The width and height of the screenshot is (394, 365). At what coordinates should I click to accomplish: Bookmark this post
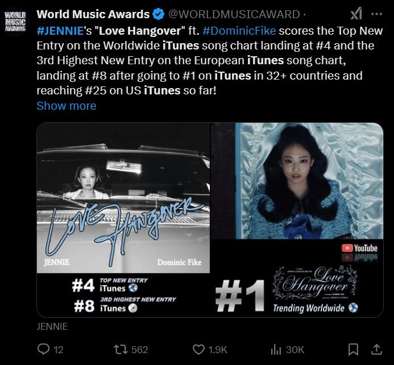353,350
